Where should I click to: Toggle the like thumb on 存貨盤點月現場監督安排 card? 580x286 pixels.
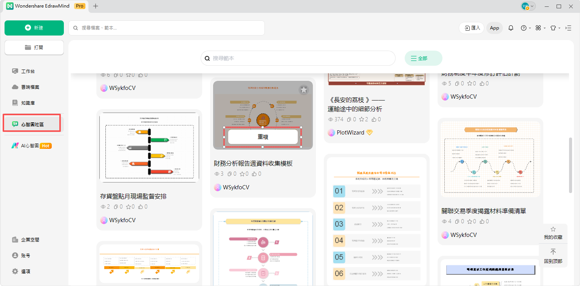pos(141,207)
